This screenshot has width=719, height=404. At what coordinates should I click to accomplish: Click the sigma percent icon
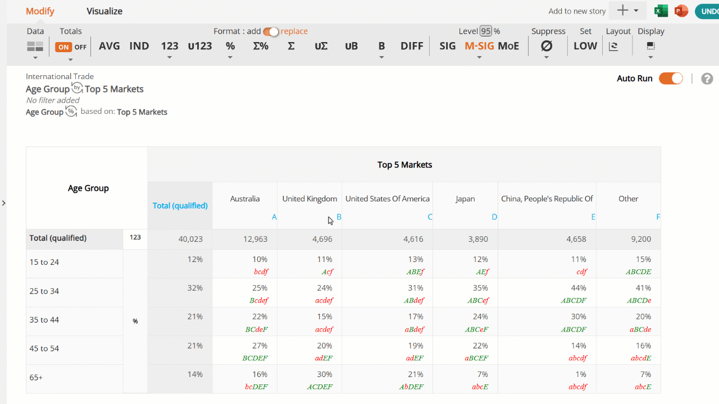[x=261, y=46]
